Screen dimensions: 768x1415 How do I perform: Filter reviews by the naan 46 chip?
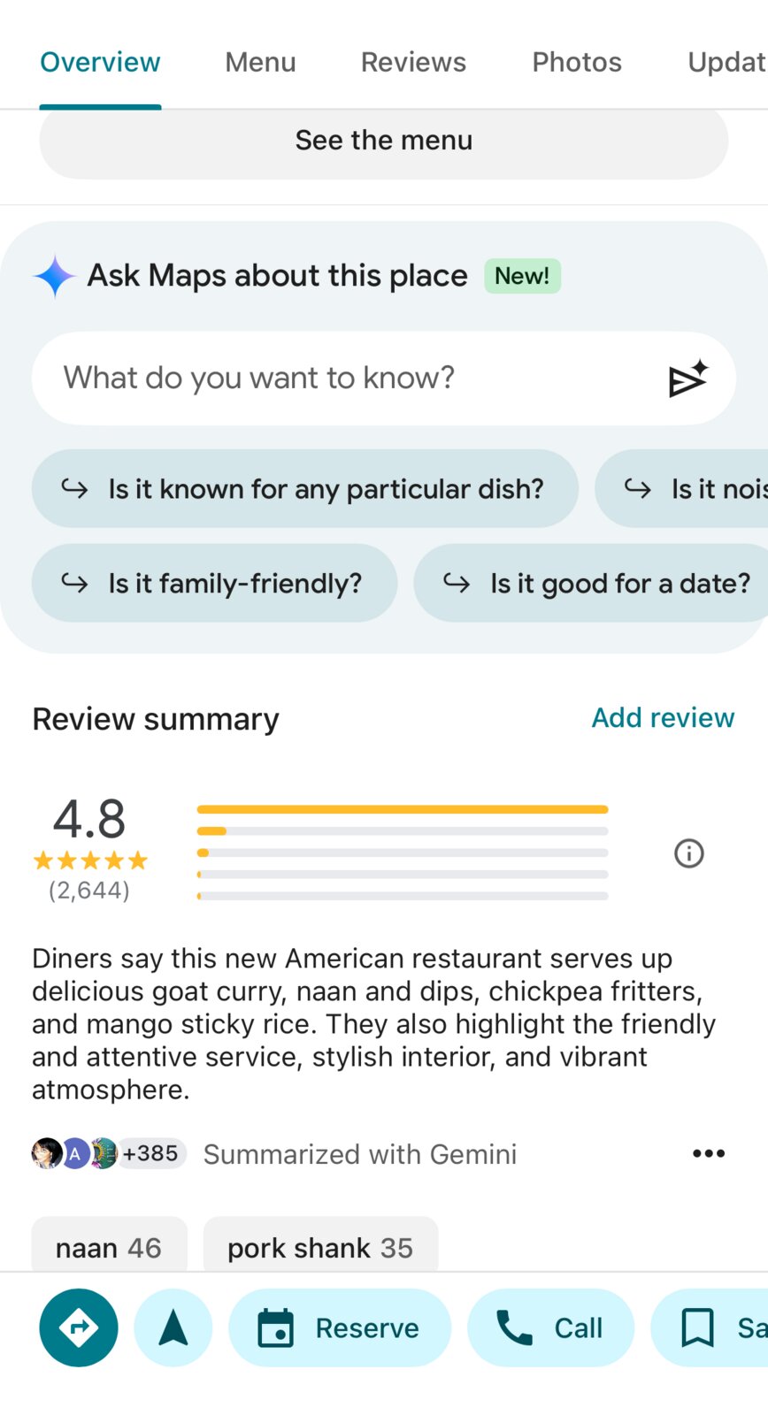point(110,1247)
